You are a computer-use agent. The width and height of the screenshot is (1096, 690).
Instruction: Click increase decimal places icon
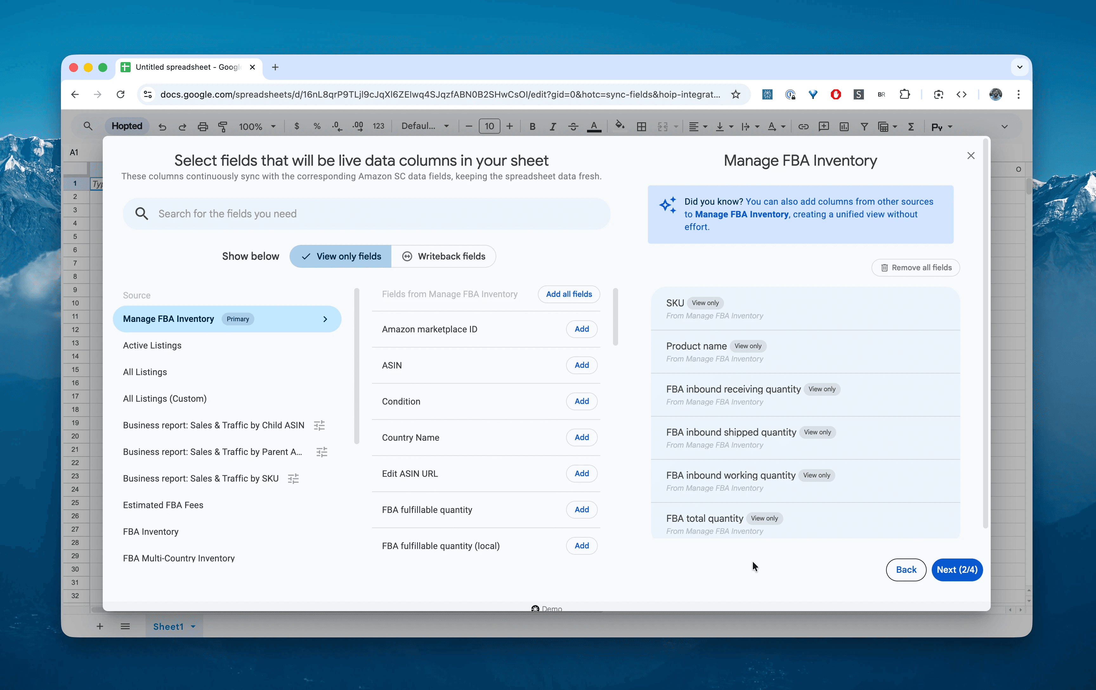click(358, 126)
